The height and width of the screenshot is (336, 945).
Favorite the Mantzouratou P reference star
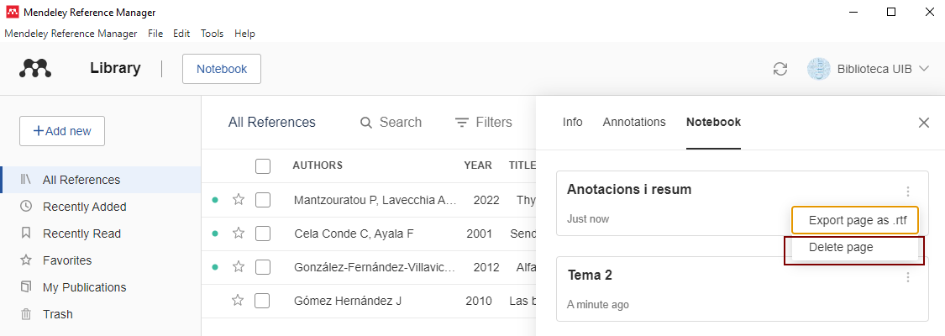[239, 199]
